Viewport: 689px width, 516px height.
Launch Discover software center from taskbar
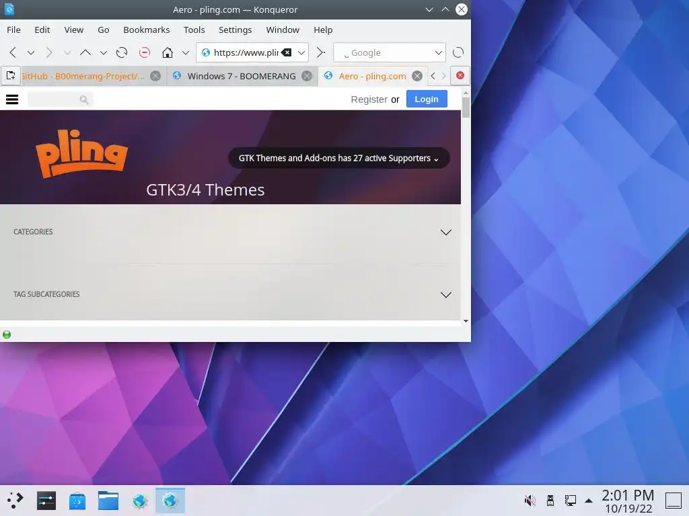pyautogui.click(x=77, y=501)
